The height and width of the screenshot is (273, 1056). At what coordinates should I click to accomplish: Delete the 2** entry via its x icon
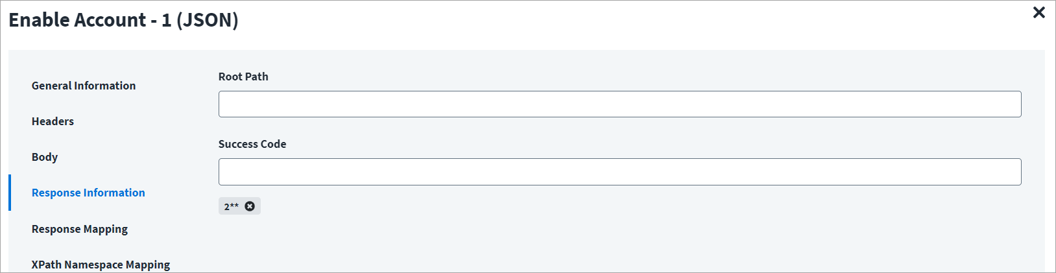[x=250, y=206]
